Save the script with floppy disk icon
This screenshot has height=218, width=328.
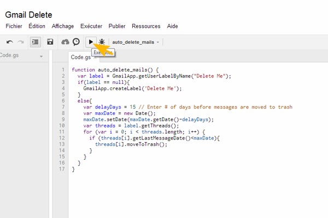pyautogui.click(x=50, y=41)
